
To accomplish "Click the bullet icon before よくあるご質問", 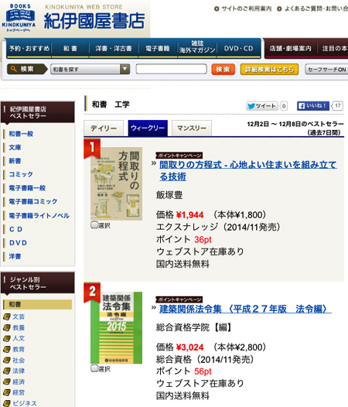I will (279, 9).
